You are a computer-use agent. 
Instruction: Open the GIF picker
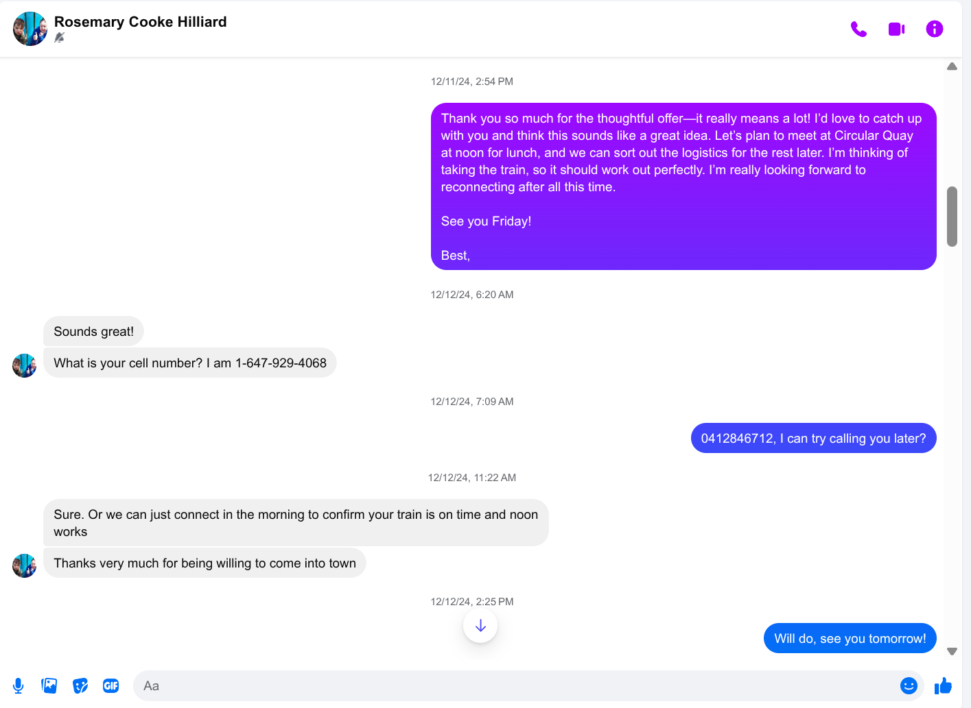(111, 685)
